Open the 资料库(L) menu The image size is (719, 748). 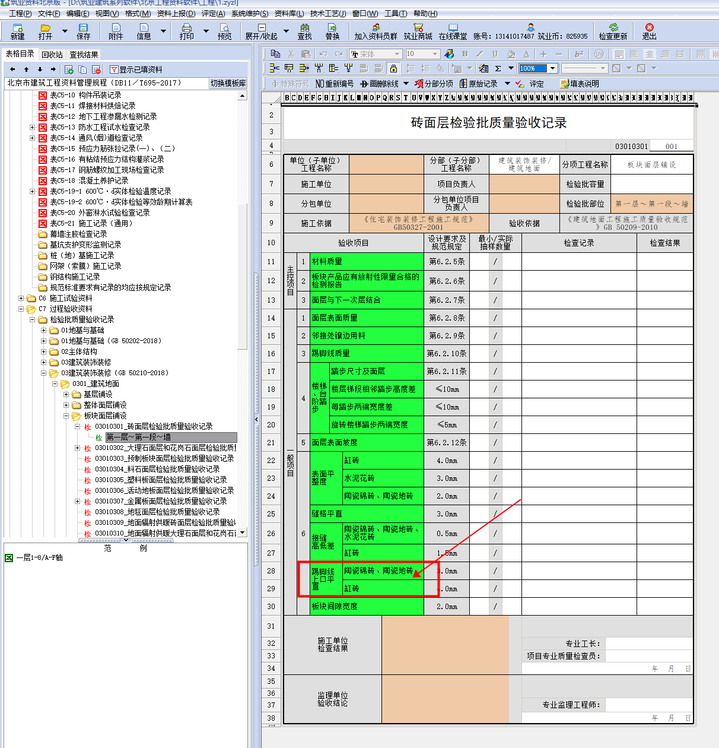pos(289,13)
